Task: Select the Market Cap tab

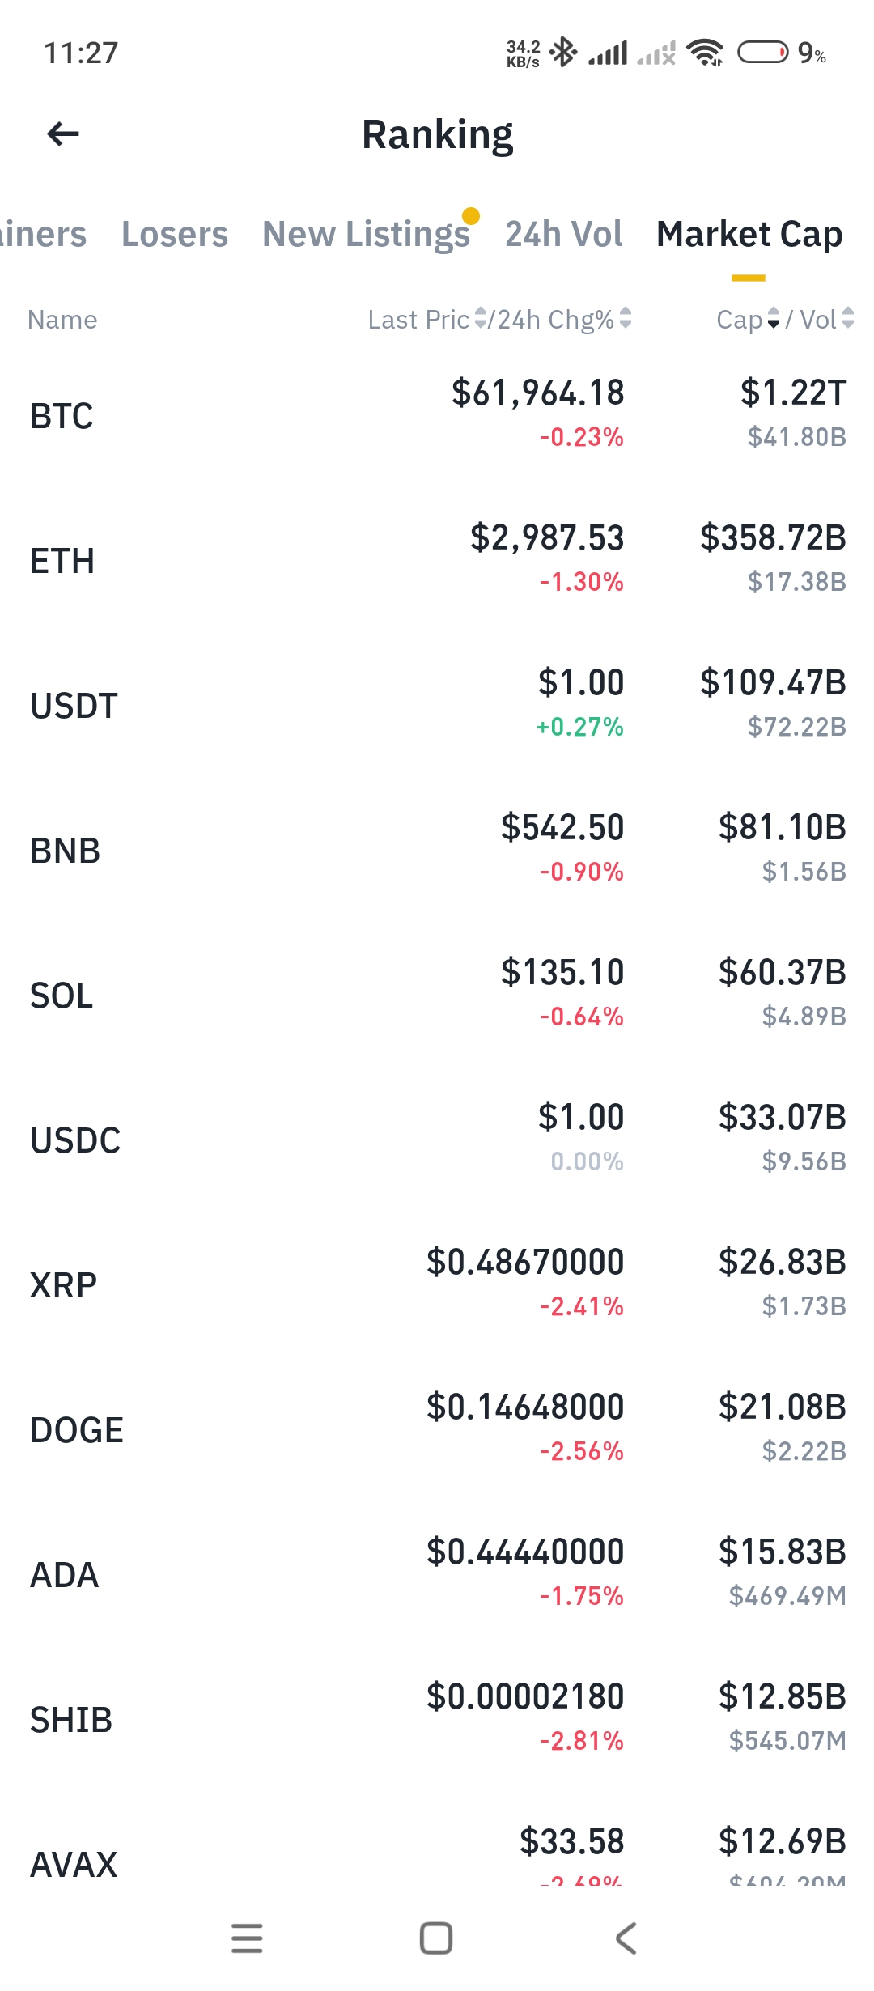Action: tap(749, 234)
